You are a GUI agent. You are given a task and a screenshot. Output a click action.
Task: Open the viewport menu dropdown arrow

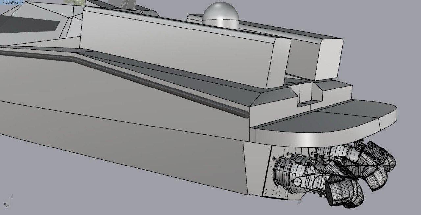pyautogui.click(x=22, y=2)
